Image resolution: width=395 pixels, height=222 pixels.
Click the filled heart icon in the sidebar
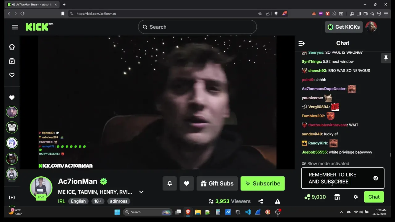pos(12,98)
